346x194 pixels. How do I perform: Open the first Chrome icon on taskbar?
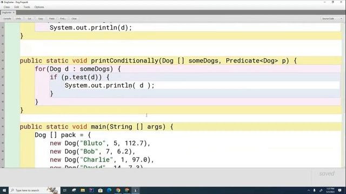pyautogui.click(x=118, y=190)
